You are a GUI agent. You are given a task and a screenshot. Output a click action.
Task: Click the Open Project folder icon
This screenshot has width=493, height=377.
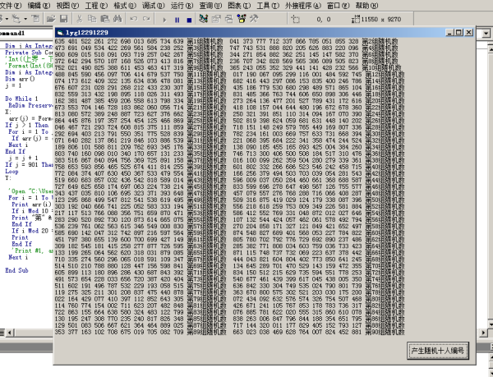[51, 19]
